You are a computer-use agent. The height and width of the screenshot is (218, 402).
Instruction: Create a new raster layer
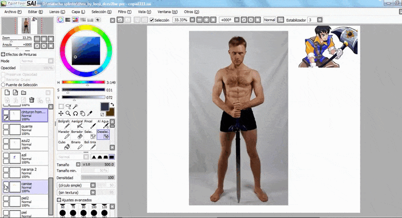click(7, 92)
